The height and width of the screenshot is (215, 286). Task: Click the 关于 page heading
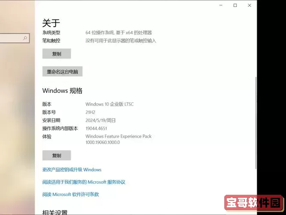click(51, 23)
